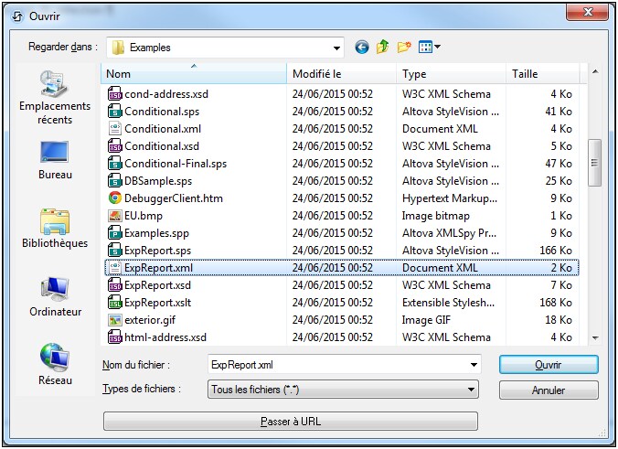This screenshot has height=449, width=618.
Task: Go back using the blue back arrow icon
Action: tap(362, 47)
